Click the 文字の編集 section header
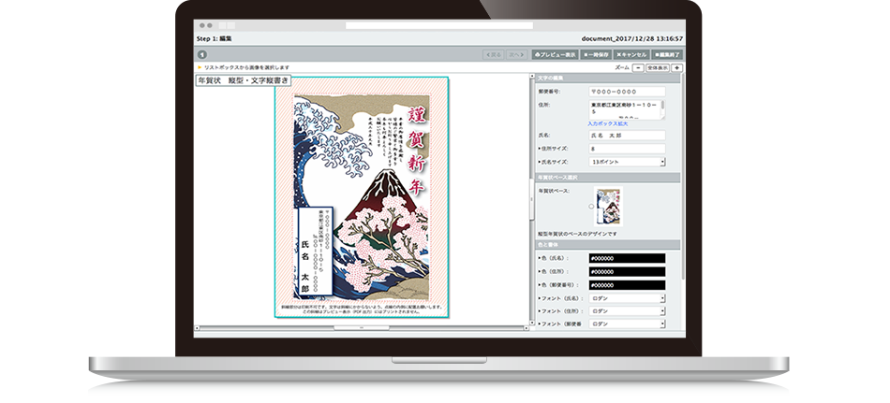Image resolution: width=890 pixels, height=403 pixels. tap(607, 79)
